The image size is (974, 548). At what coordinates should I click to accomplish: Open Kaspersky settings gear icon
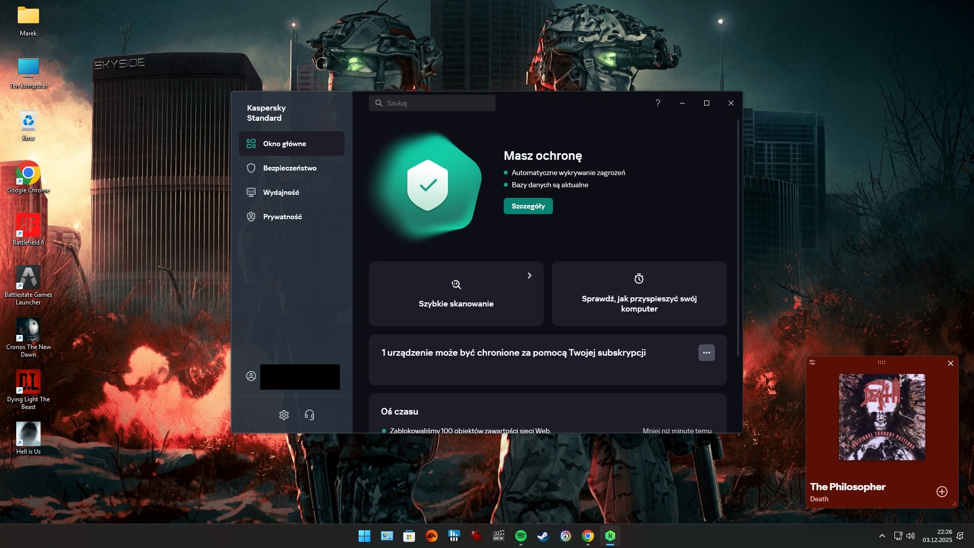284,415
